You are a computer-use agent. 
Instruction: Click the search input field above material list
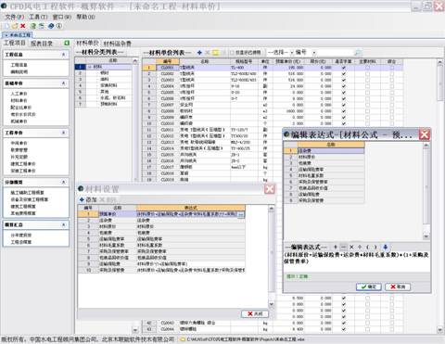tap(335, 53)
